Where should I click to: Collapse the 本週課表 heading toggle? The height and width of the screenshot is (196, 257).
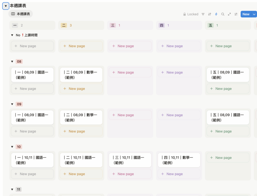click(6, 6)
